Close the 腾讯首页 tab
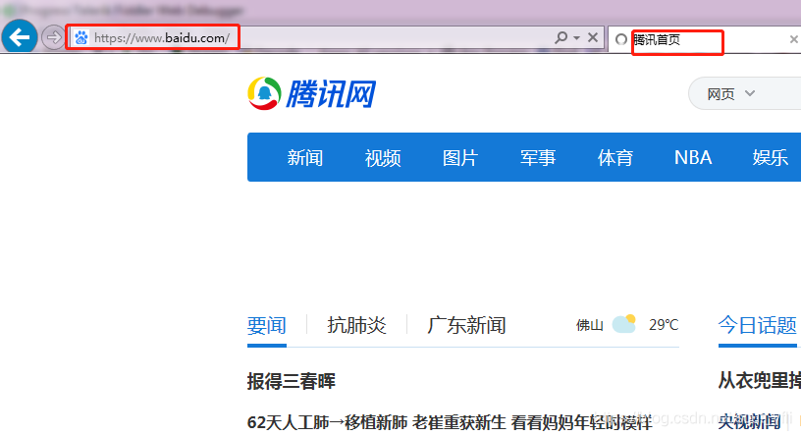 [794, 39]
